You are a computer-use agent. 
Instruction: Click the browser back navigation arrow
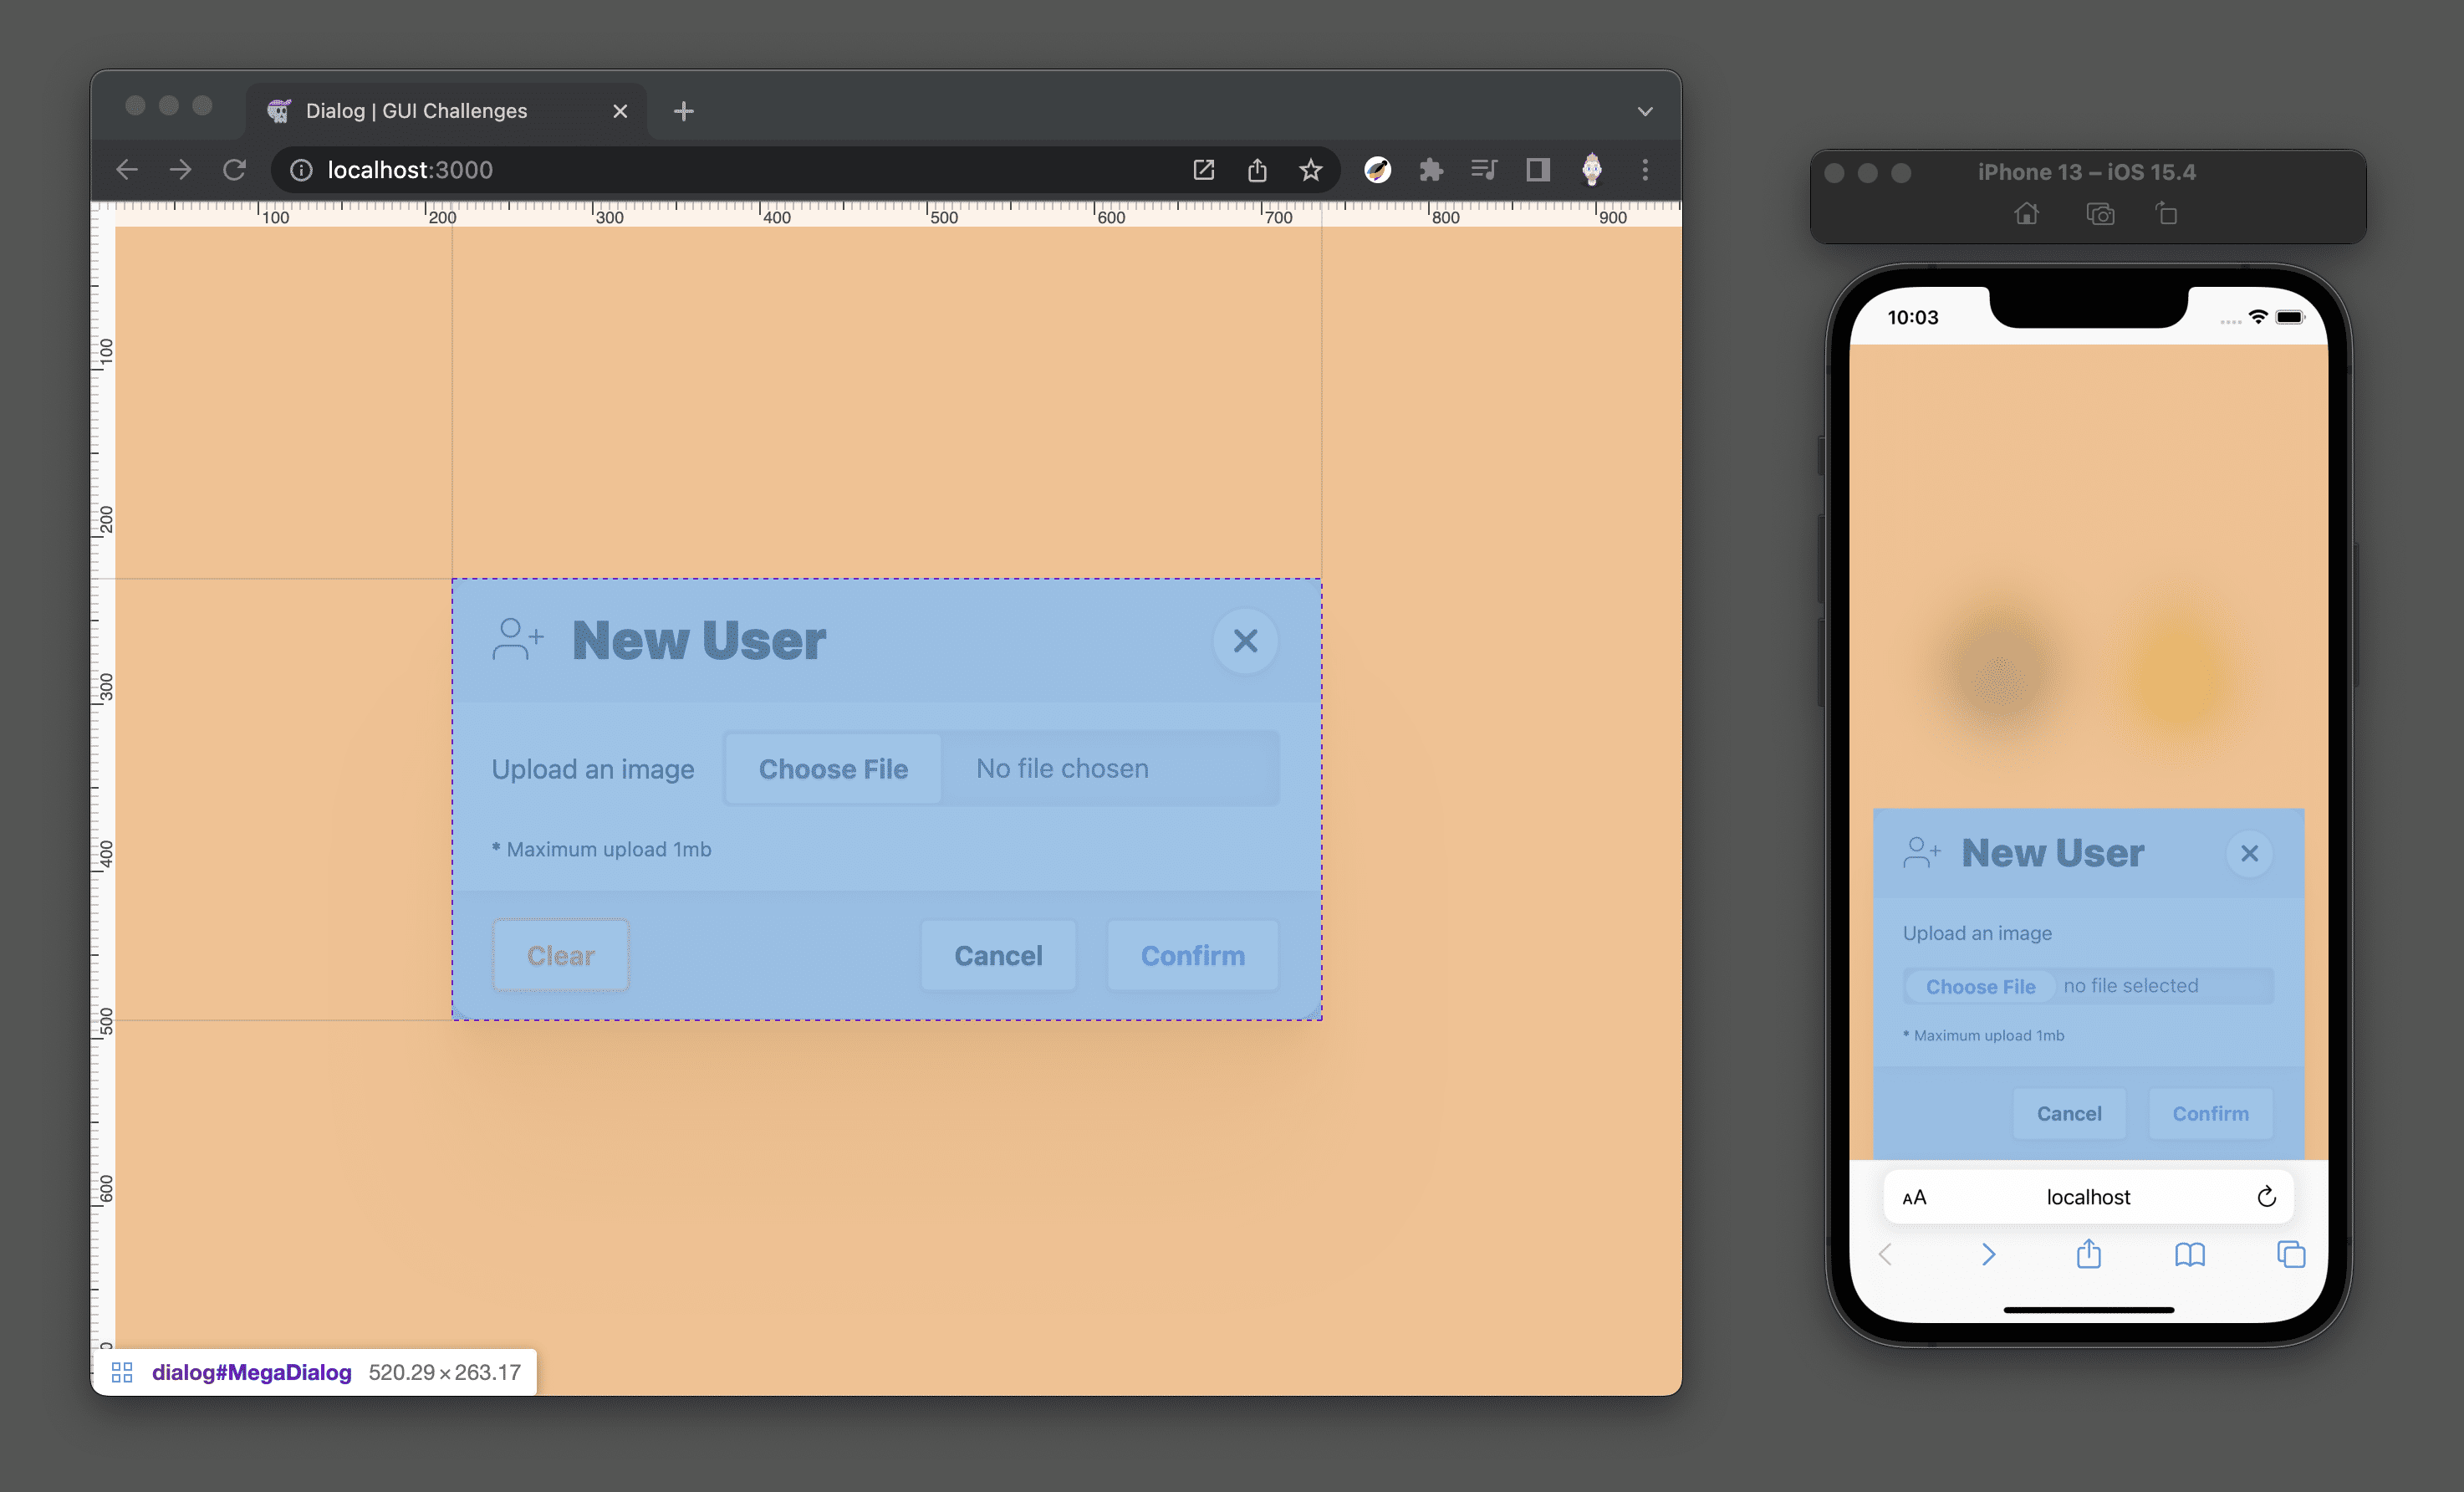129,169
